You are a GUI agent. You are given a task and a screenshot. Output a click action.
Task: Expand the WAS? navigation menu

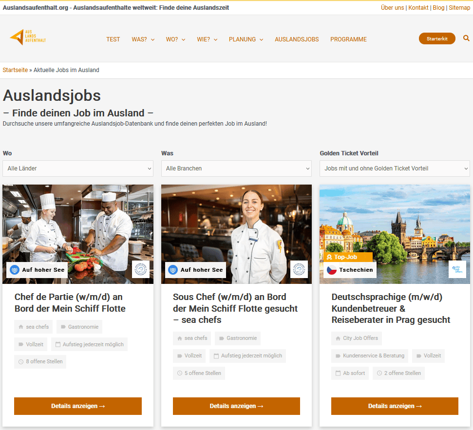click(143, 39)
